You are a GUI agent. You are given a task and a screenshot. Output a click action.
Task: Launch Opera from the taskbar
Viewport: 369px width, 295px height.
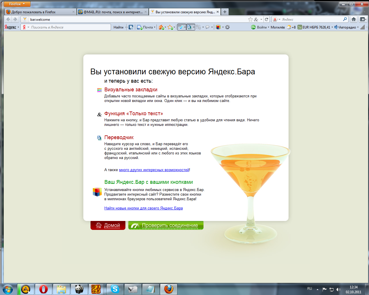[44, 289]
